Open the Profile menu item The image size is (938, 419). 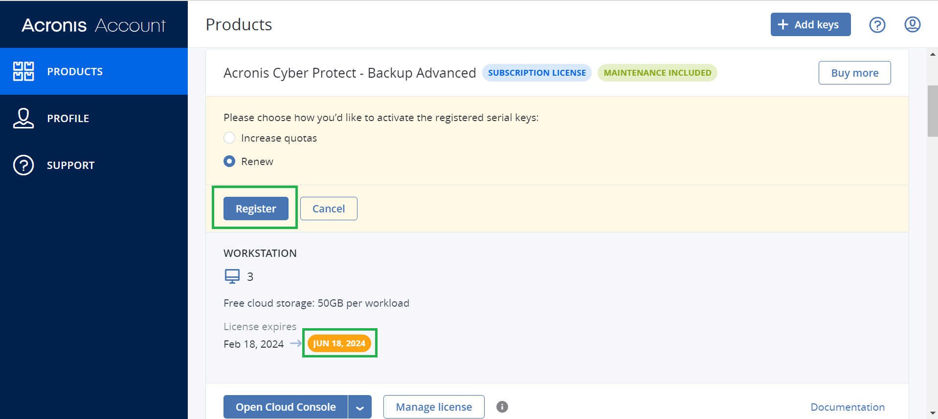pyautogui.click(x=68, y=118)
